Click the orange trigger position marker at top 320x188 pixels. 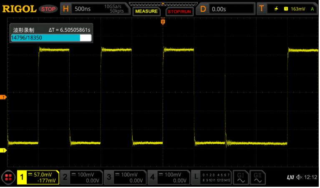(x=163, y=22)
